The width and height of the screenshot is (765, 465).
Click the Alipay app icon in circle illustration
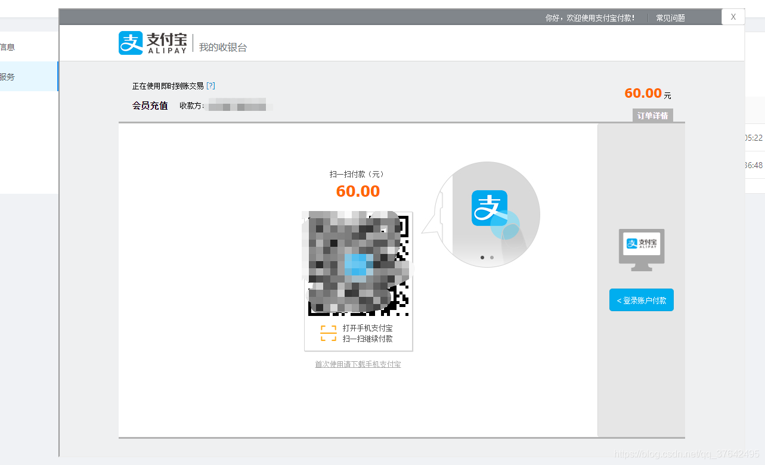point(490,207)
